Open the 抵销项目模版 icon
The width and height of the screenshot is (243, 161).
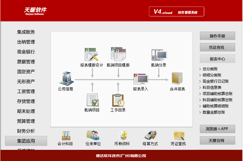pos(119,54)
